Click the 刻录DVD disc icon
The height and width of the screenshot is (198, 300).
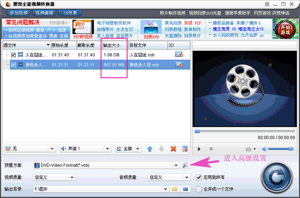point(151,27)
